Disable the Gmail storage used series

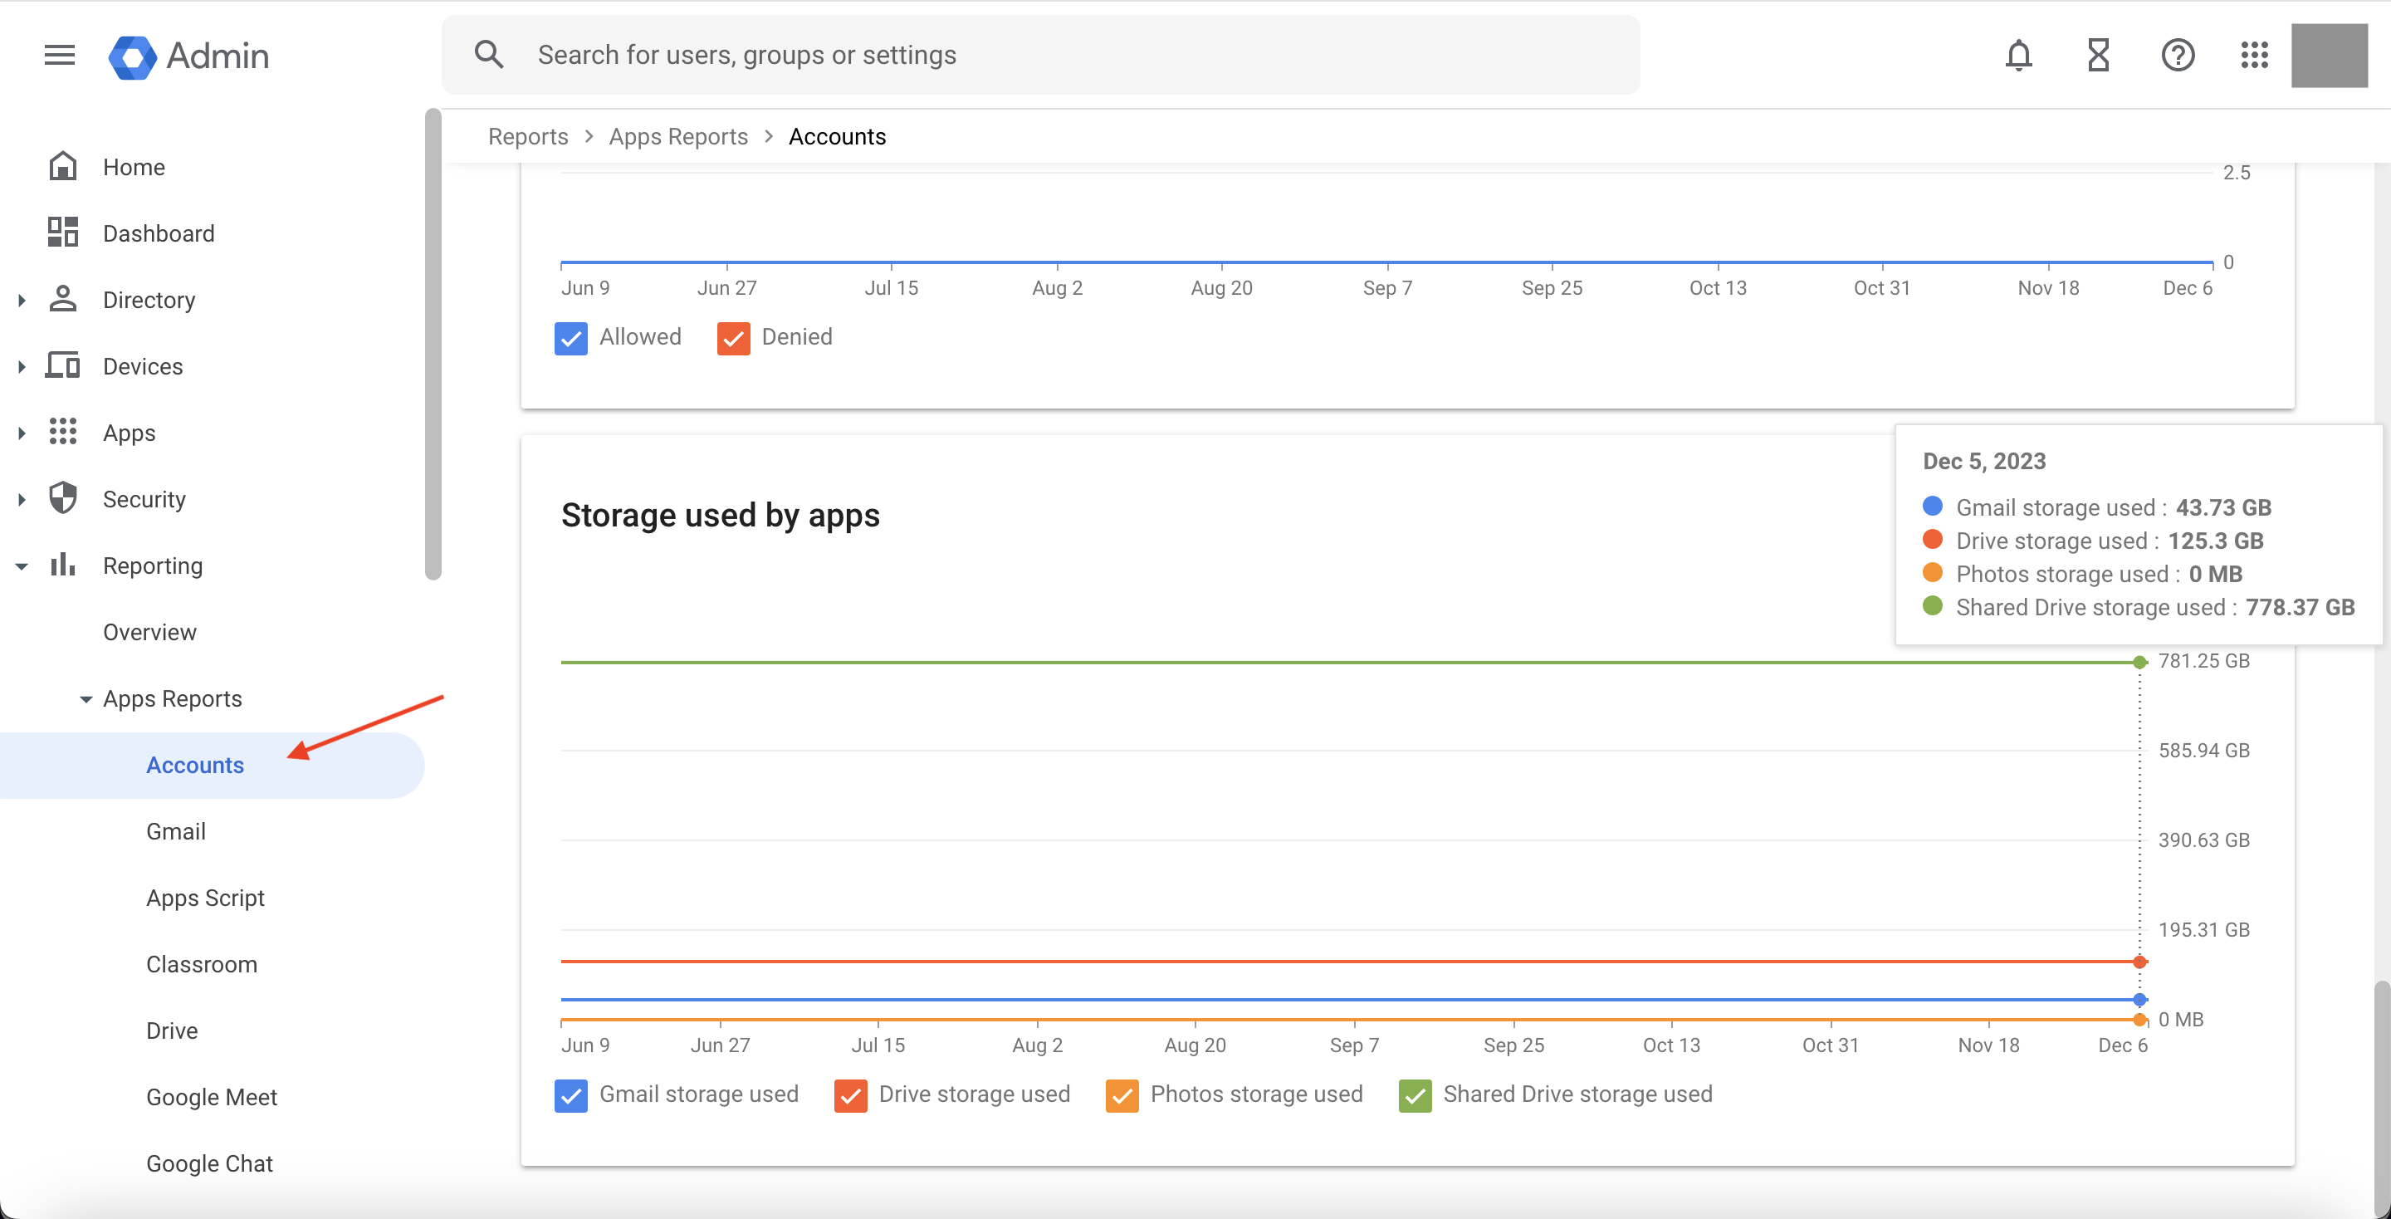click(x=572, y=1095)
